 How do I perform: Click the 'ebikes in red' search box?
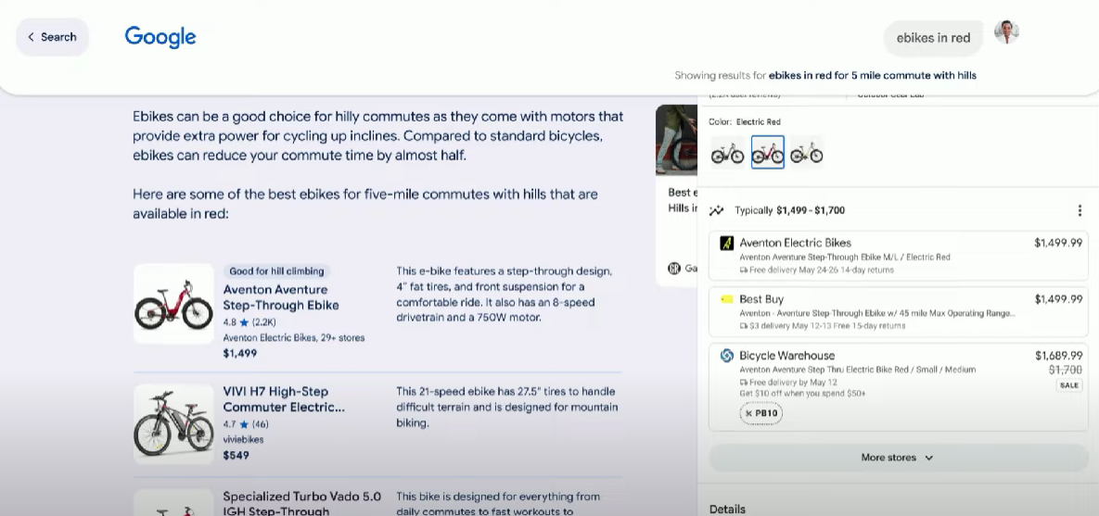click(x=933, y=38)
